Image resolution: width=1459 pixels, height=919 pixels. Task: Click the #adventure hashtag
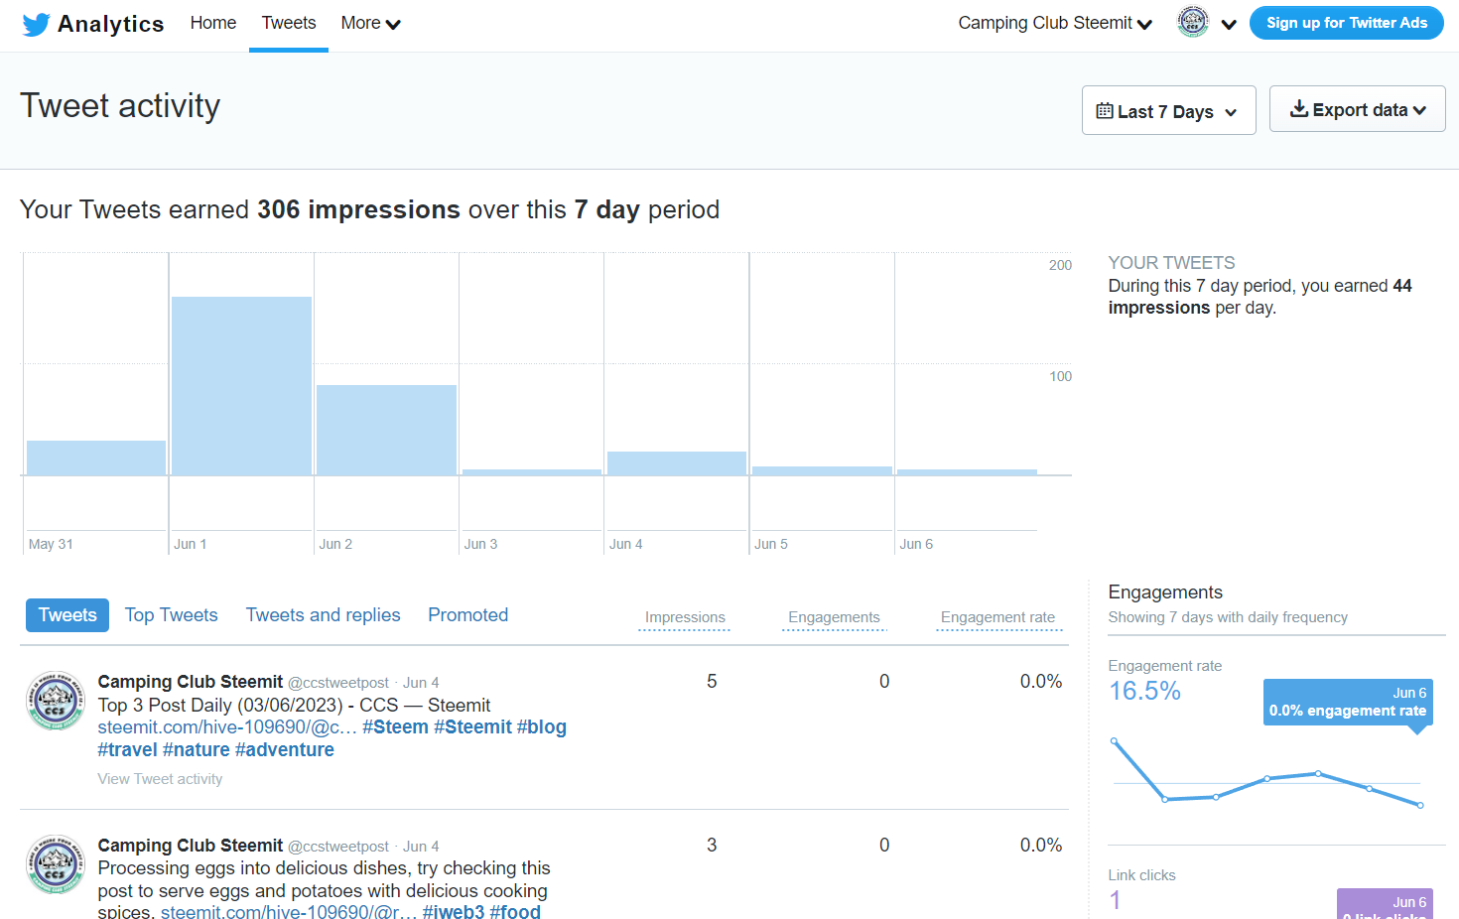tap(284, 750)
